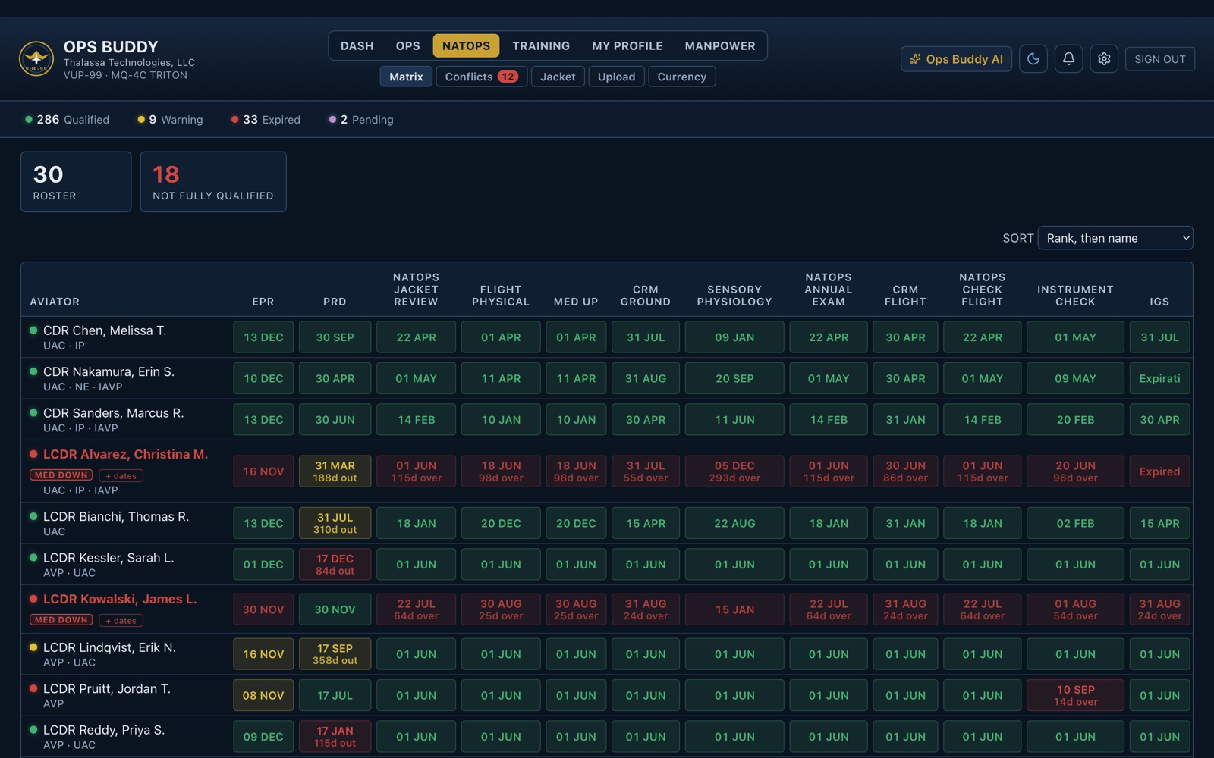This screenshot has height=758, width=1214.
Task: Click Lindqvist PRD cell 17 SEP 358d out
Action: coord(335,654)
